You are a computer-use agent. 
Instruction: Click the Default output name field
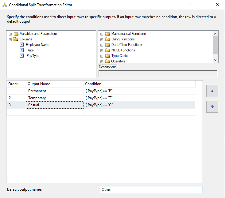pos(152,189)
